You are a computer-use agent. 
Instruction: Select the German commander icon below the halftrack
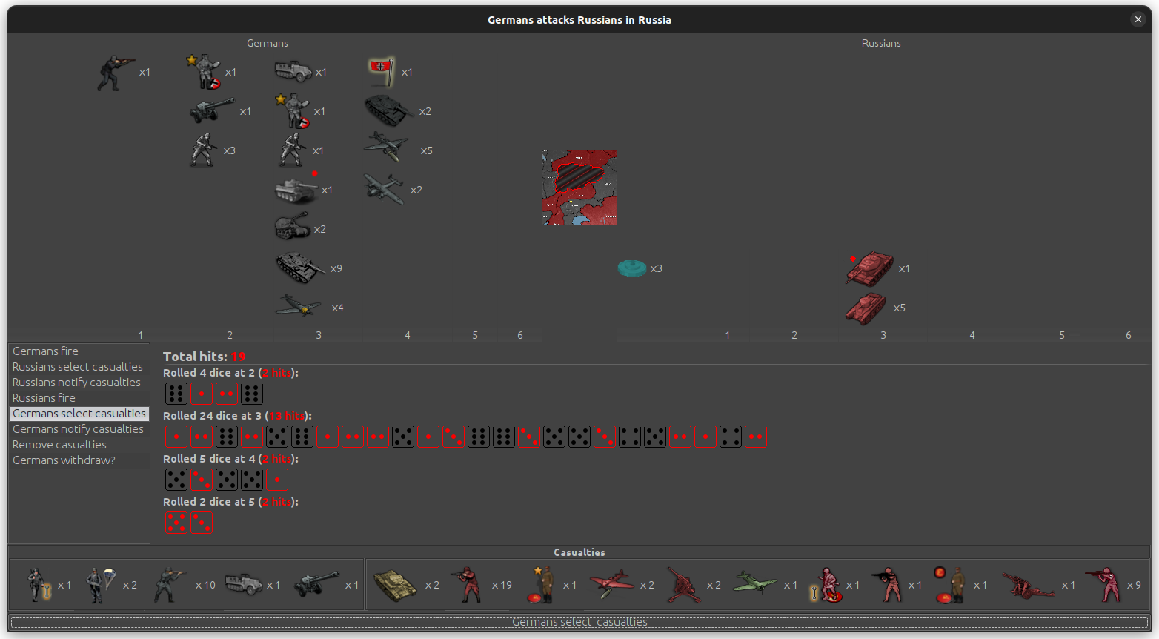(293, 111)
